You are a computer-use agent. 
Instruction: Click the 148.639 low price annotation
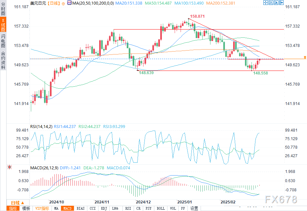tap(146, 73)
